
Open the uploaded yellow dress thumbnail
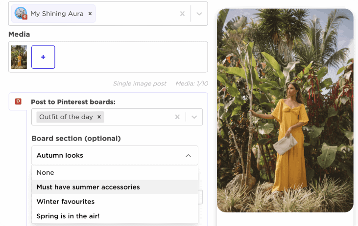(x=19, y=57)
